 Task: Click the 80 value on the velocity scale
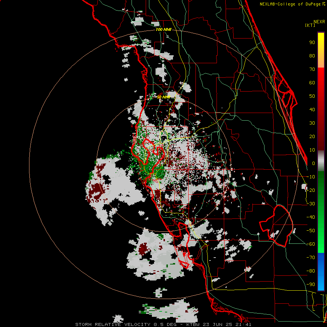pyautogui.click(x=312, y=56)
